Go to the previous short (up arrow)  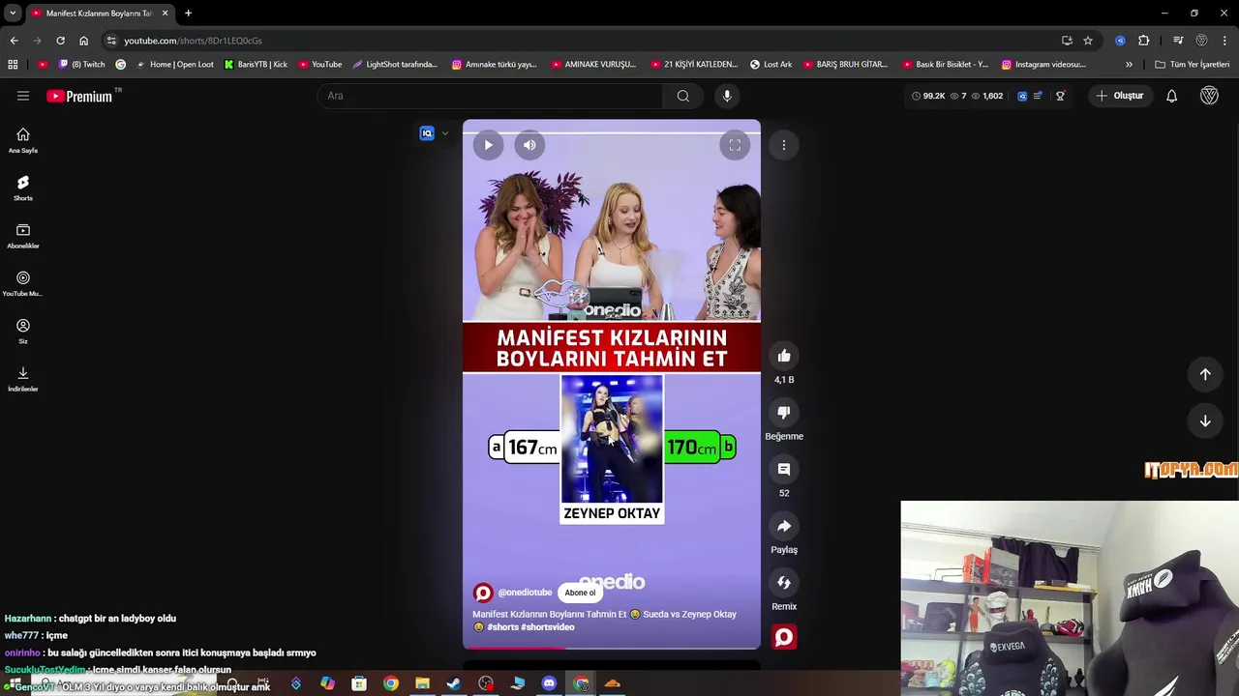1205,374
